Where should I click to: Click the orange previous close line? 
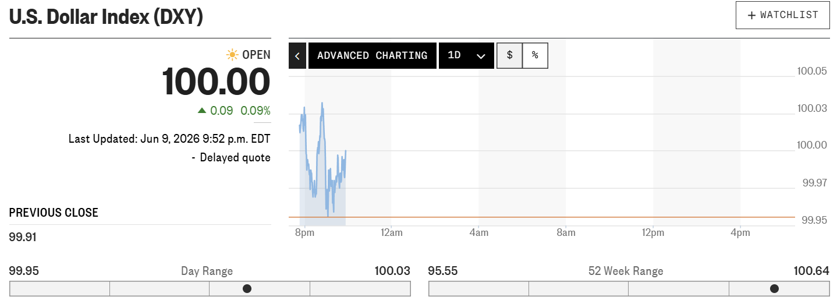(x=541, y=217)
